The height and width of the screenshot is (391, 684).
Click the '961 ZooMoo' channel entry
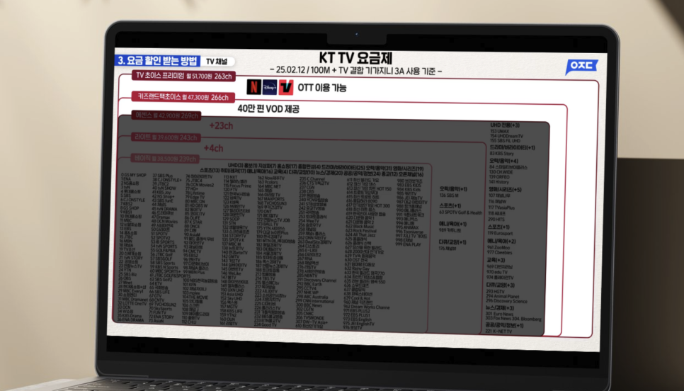click(498, 247)
